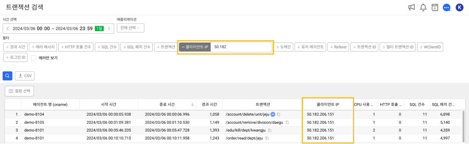Toggle sort arrow on 종료 시간 column
The image size is (469, 144).
tap(192, 104)
